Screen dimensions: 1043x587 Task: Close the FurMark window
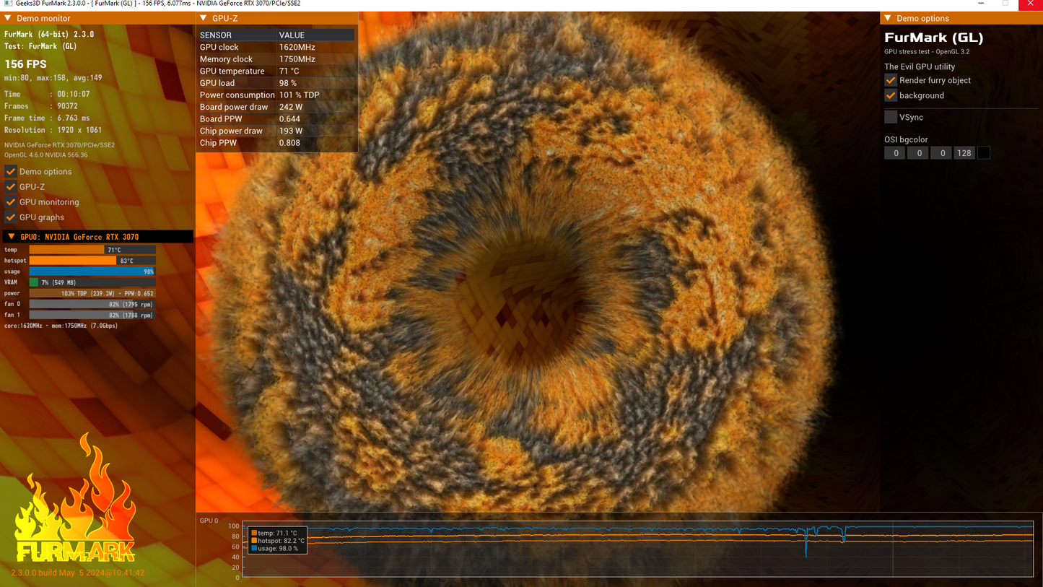coord(1031,4)
